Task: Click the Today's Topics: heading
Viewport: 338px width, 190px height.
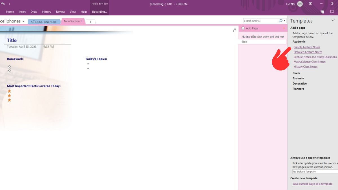Action: [96, 59]
